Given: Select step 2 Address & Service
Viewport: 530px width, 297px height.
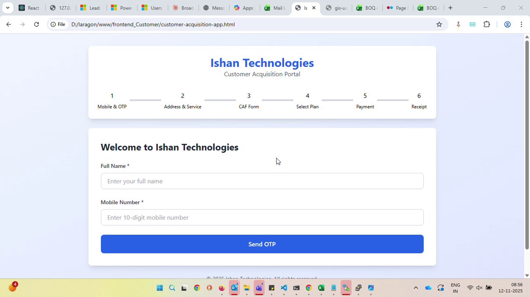Looking at the screenshot, I should 182,101.
